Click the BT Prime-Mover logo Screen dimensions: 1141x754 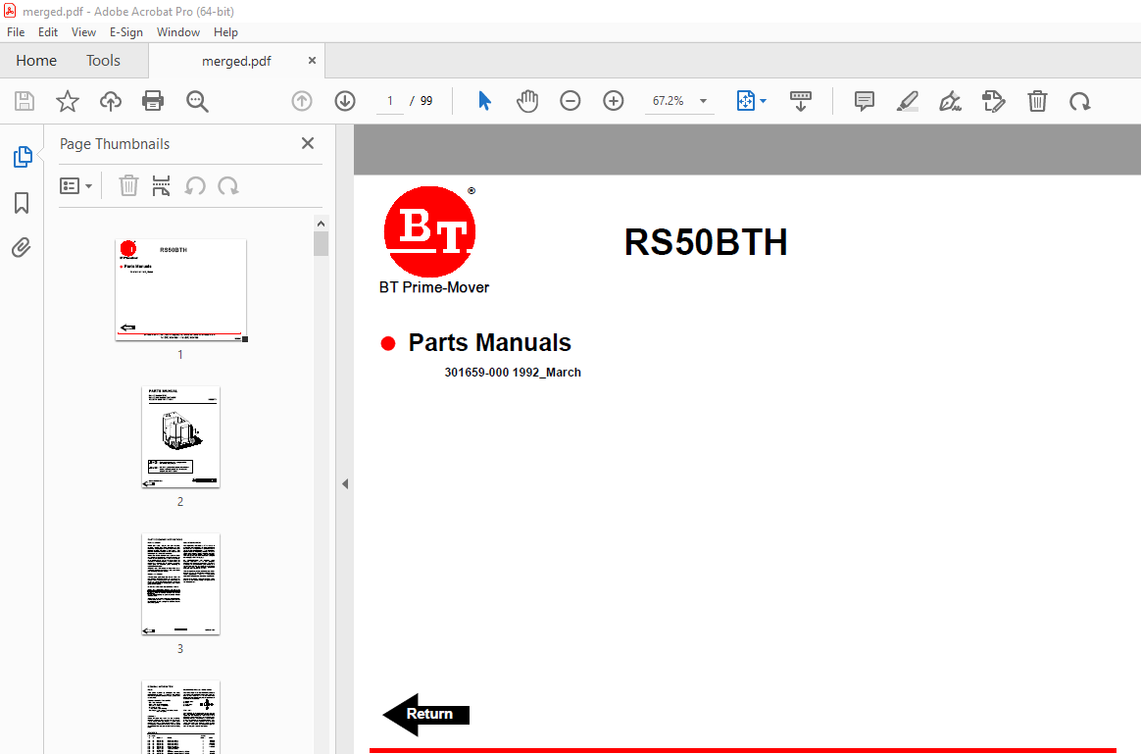(x=432, y=240)
